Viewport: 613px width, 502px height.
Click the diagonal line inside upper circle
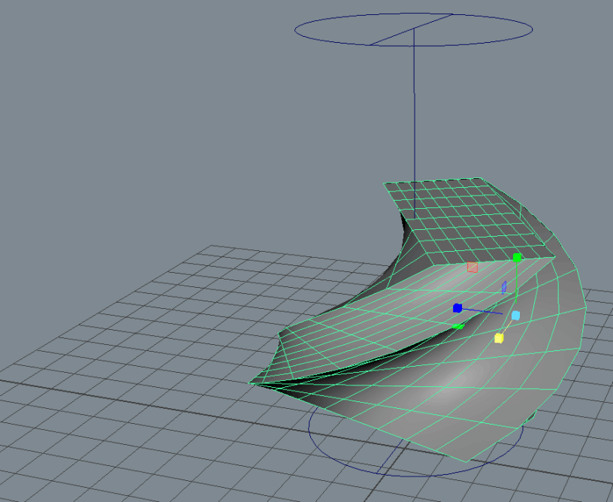(x=412, y=29)
